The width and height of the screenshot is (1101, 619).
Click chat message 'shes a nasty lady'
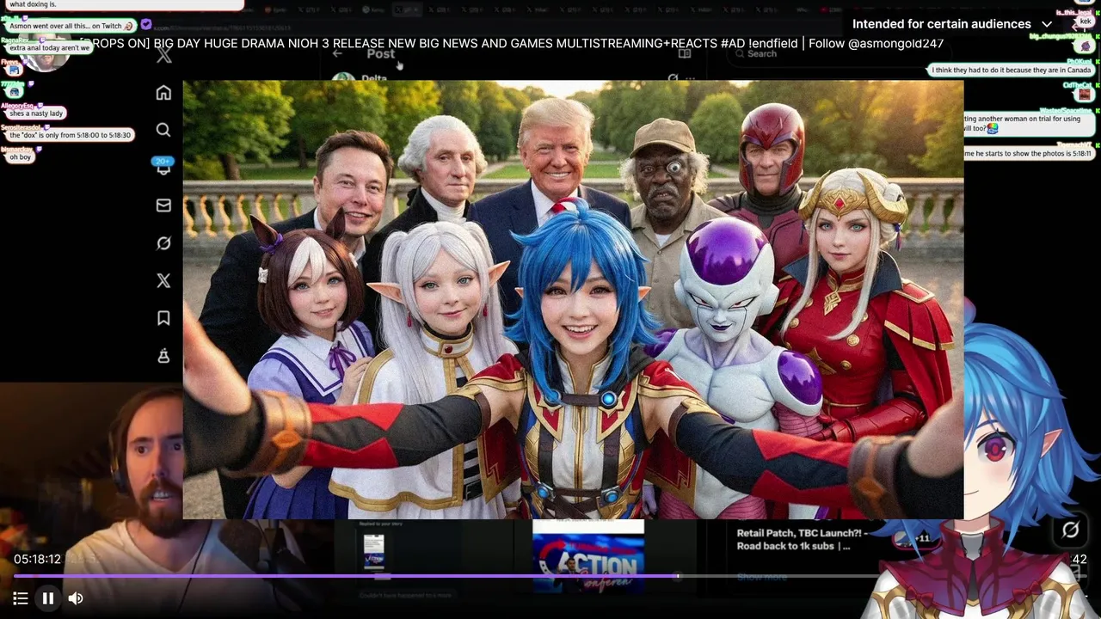(36, 113)
